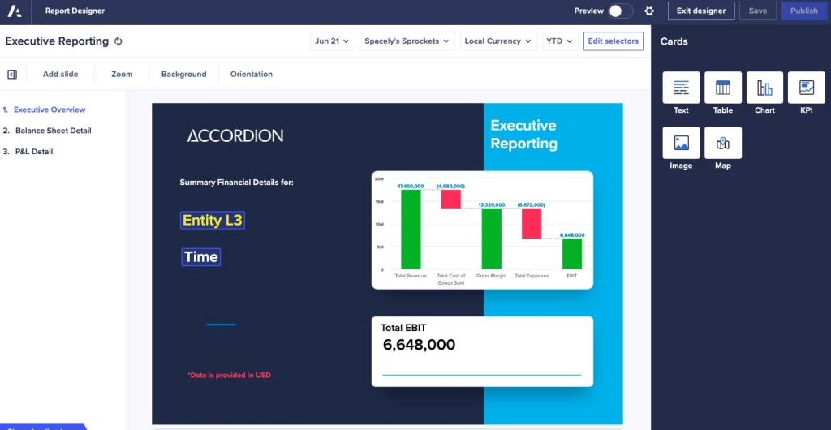
Task: Select the Balance Sheet Detail slide
Action: coord(53,131)
